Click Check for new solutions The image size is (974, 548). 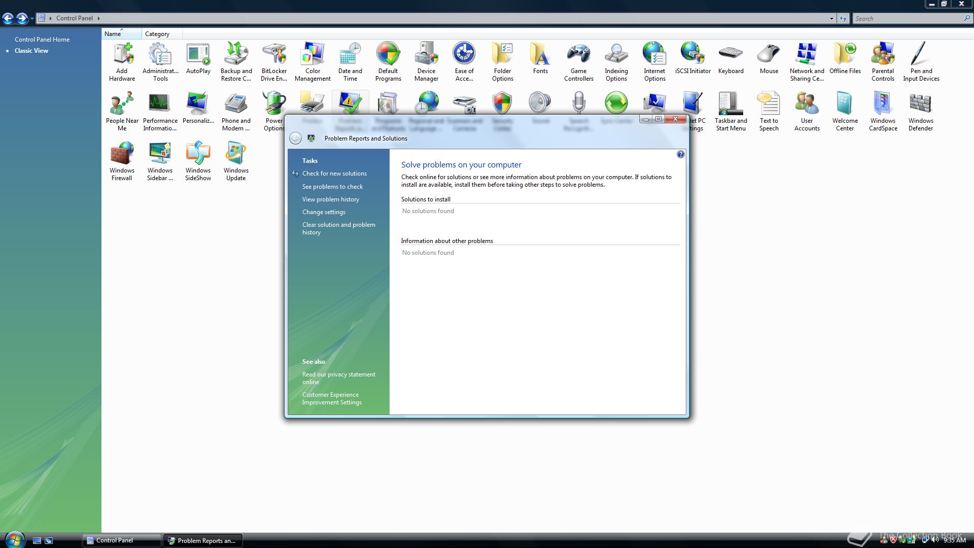[x=334, y=174]
